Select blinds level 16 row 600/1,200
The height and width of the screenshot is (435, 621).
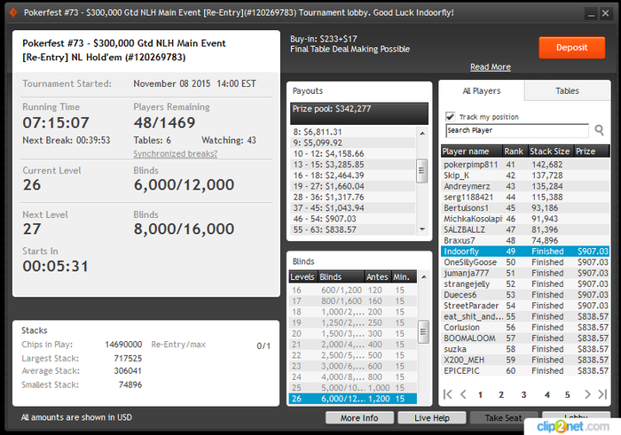(x=353, y=291)
